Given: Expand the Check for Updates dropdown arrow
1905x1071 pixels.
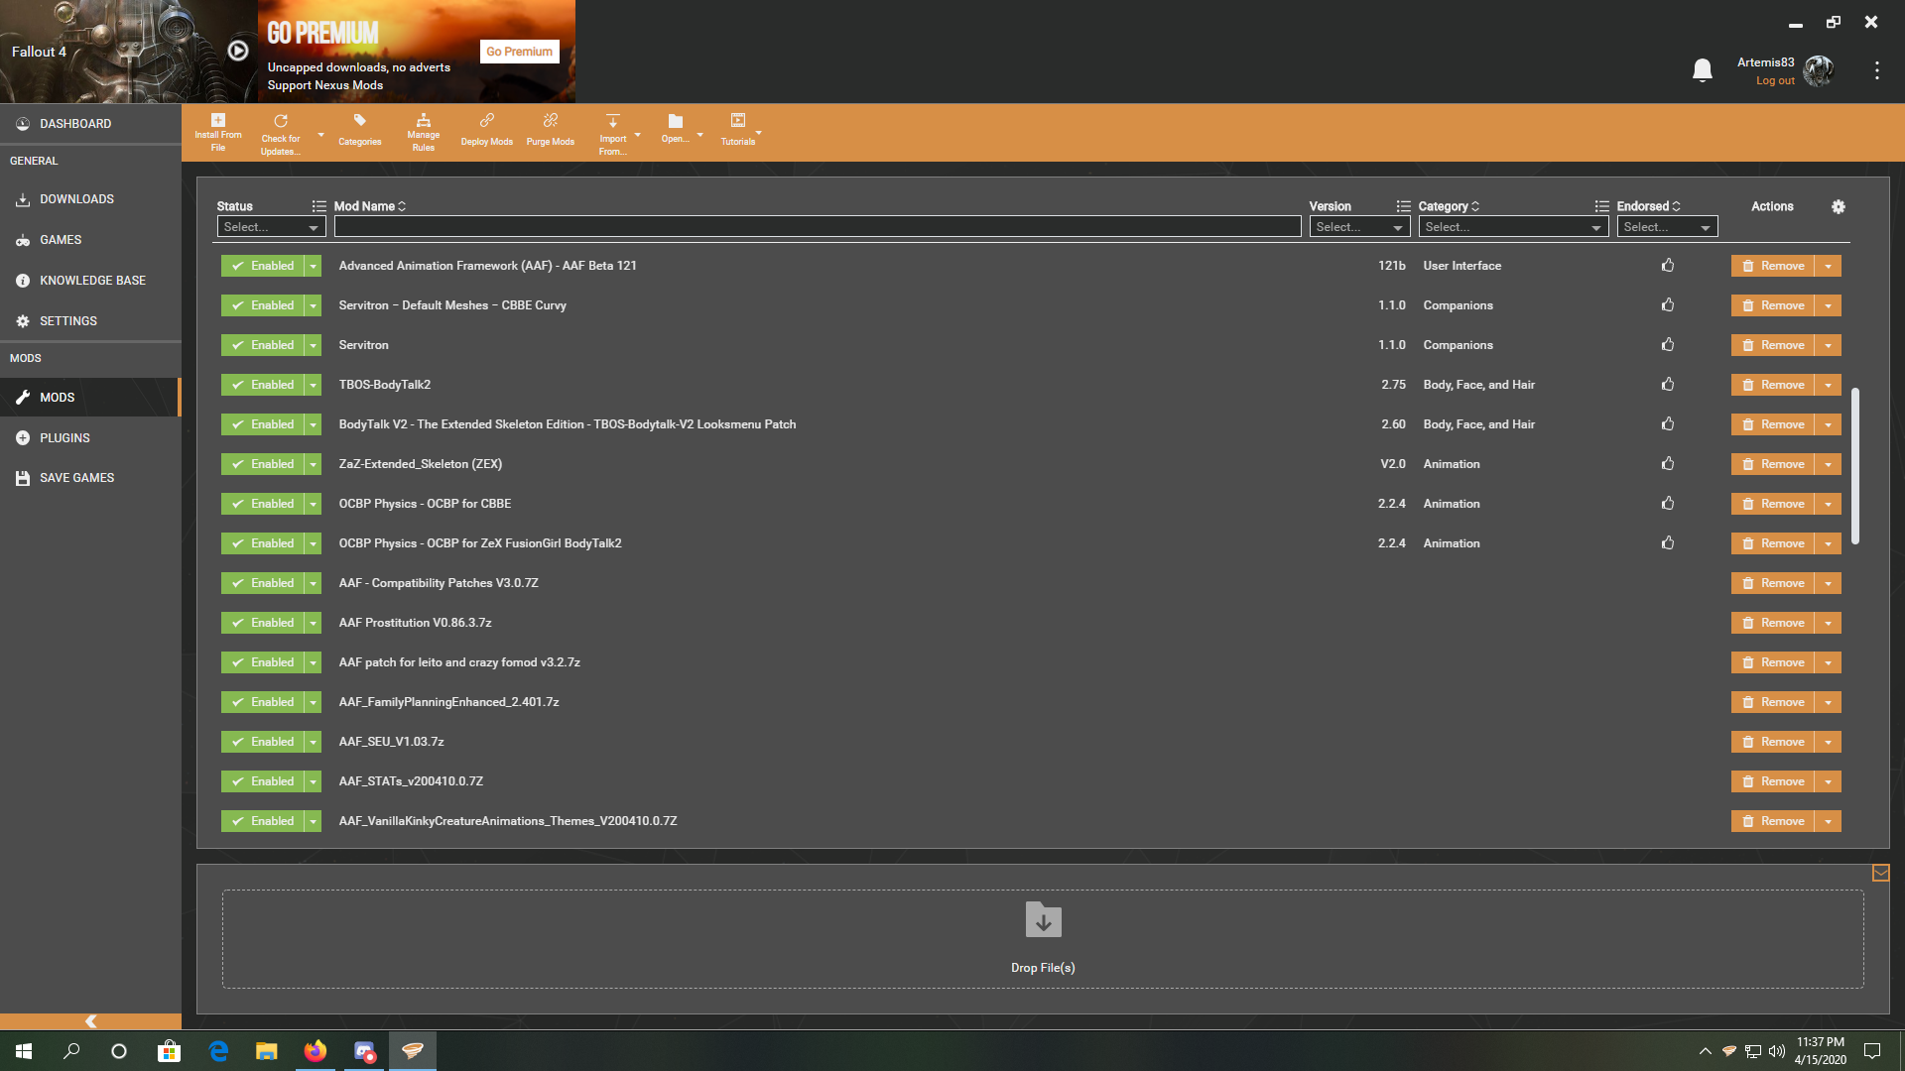Looking at the screenshot, I should pyautogui.click(x=320, y=135).
